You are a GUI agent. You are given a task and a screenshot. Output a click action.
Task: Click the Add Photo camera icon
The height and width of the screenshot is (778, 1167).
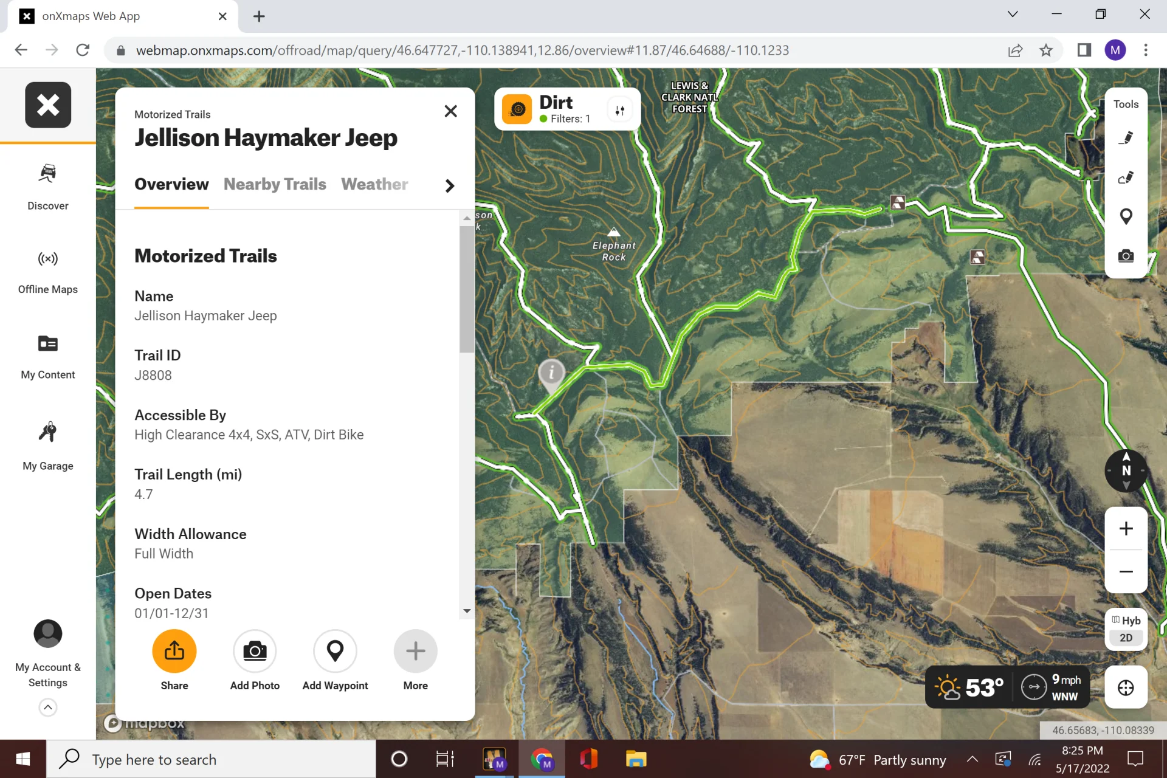pos(255,651)
